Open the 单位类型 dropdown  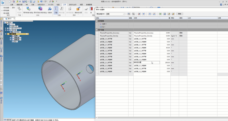(123, 14)
